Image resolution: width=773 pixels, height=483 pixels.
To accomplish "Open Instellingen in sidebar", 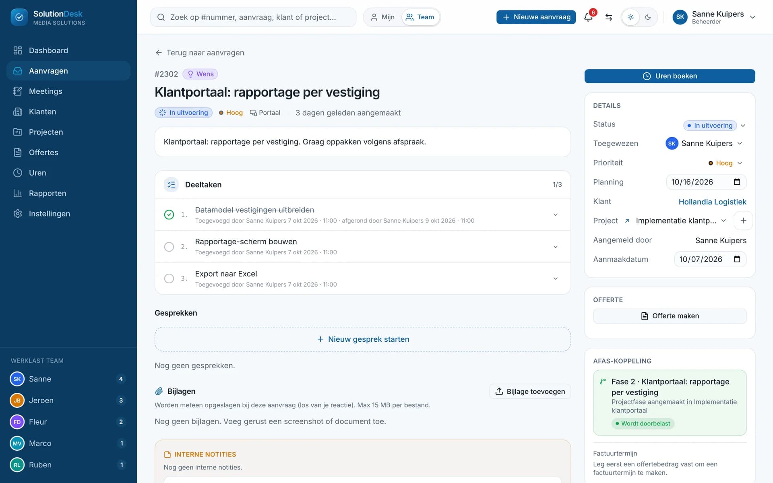I will click(68, 214).
